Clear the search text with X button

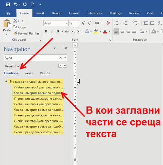[60, 58]
